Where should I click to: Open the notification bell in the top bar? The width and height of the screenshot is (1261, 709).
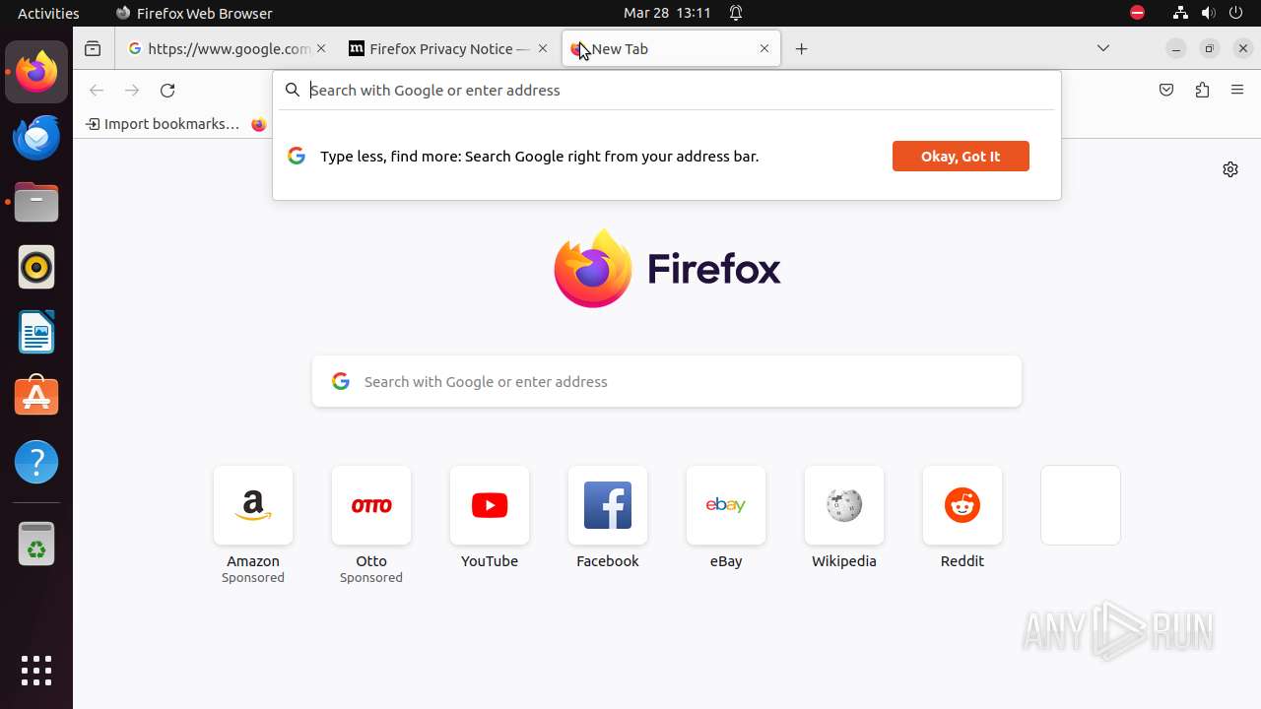[x=736, y=13]
